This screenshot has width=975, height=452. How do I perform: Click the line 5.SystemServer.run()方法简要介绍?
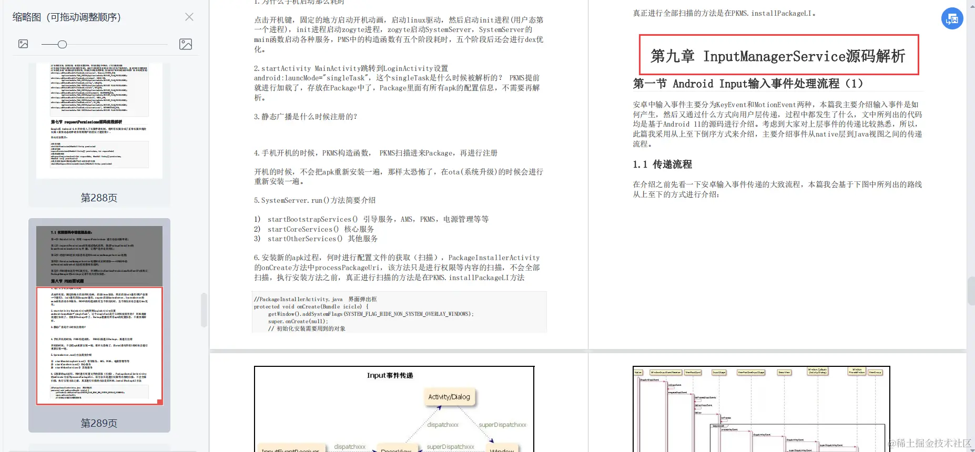click(314, 200)
